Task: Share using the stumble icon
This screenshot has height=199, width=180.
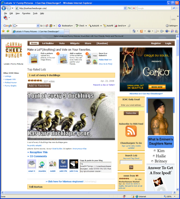Action: click(x=42, y=164)
